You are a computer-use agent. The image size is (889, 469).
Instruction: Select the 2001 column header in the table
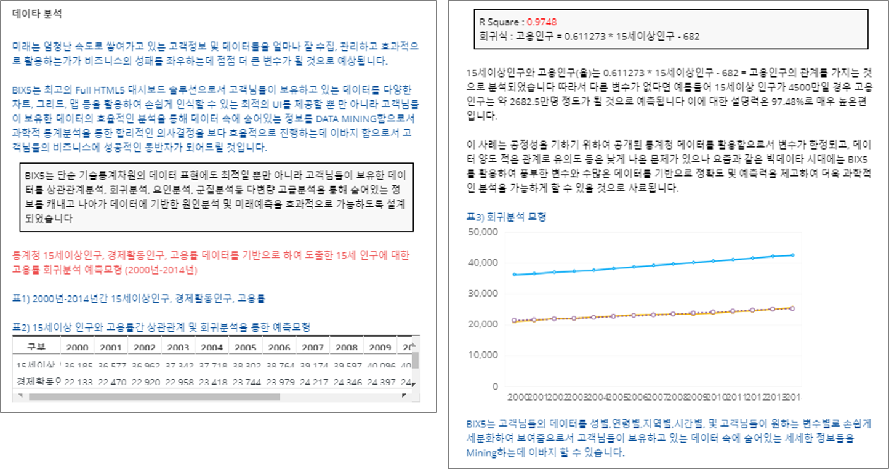coord(110,346)
